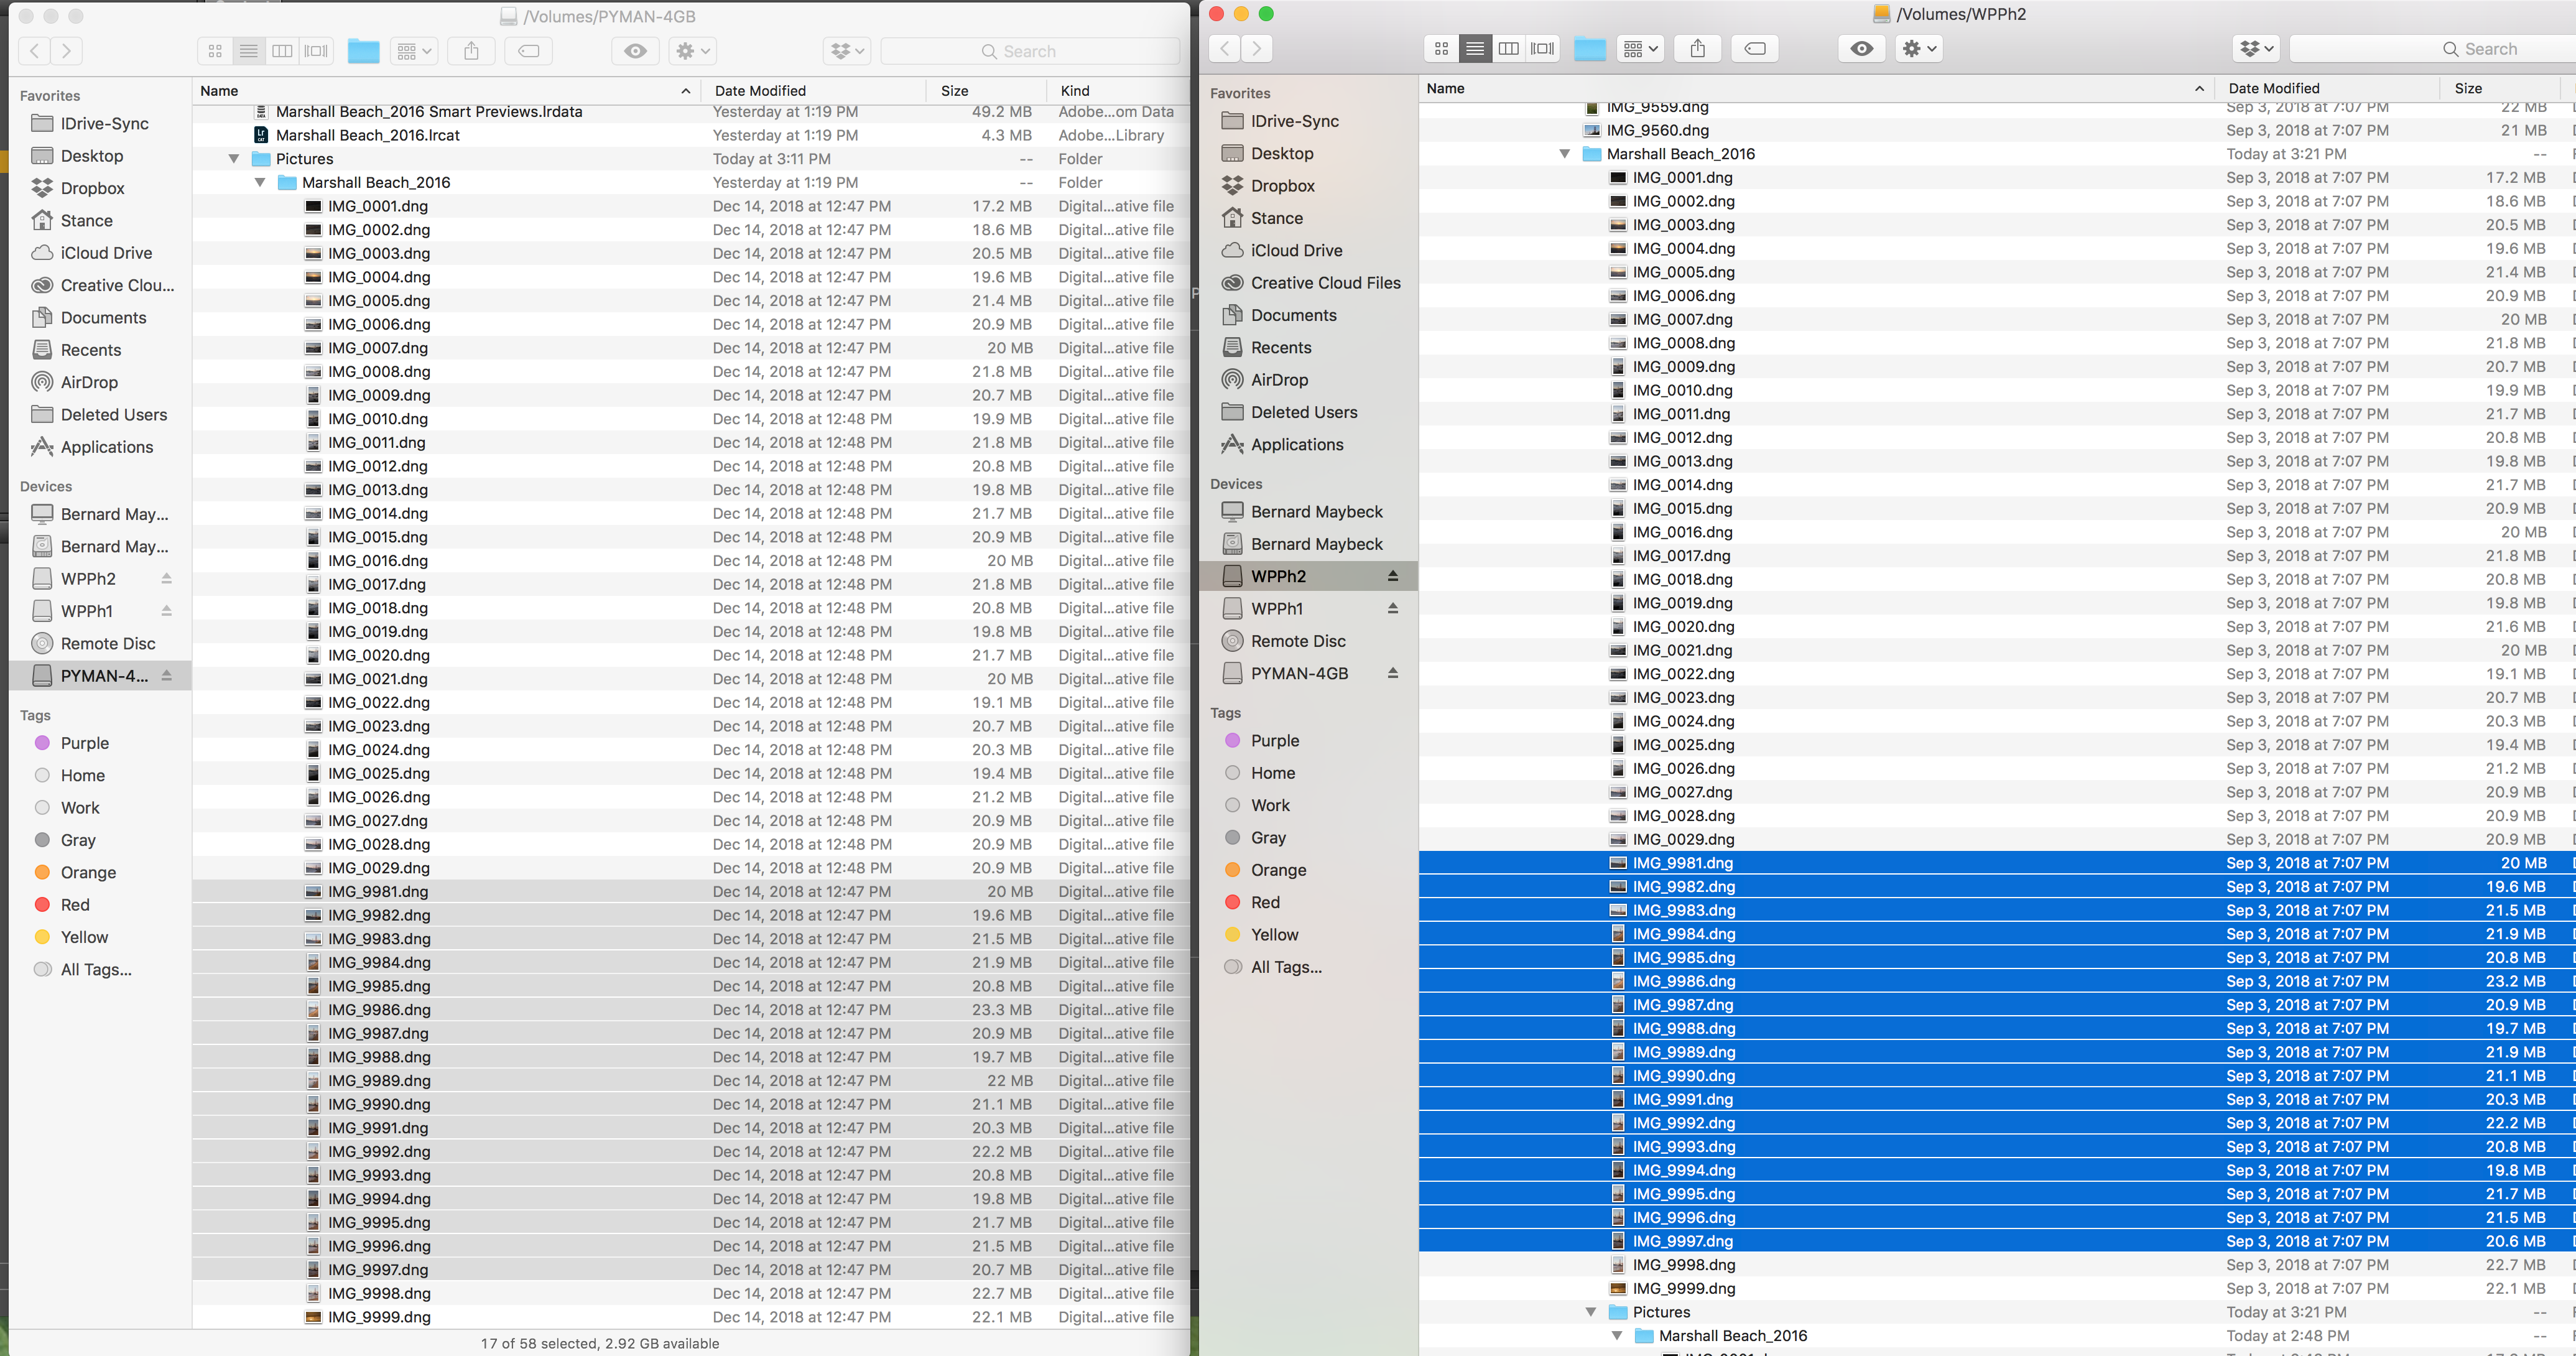2576x1356 pixels.
Task: Sort left window by Kind column
Action: (1075, 90)
